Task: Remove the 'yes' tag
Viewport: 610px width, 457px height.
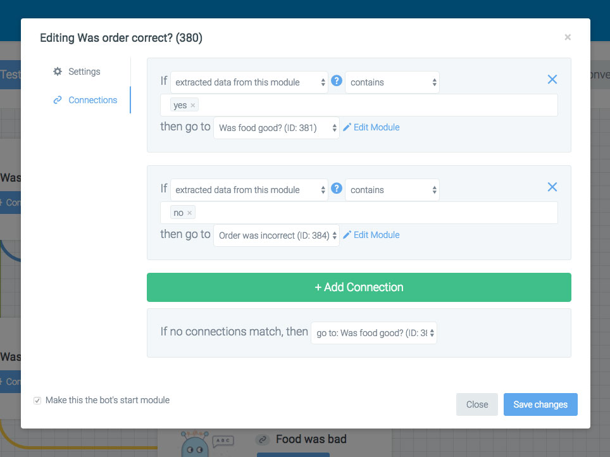Action: (192, 105)
